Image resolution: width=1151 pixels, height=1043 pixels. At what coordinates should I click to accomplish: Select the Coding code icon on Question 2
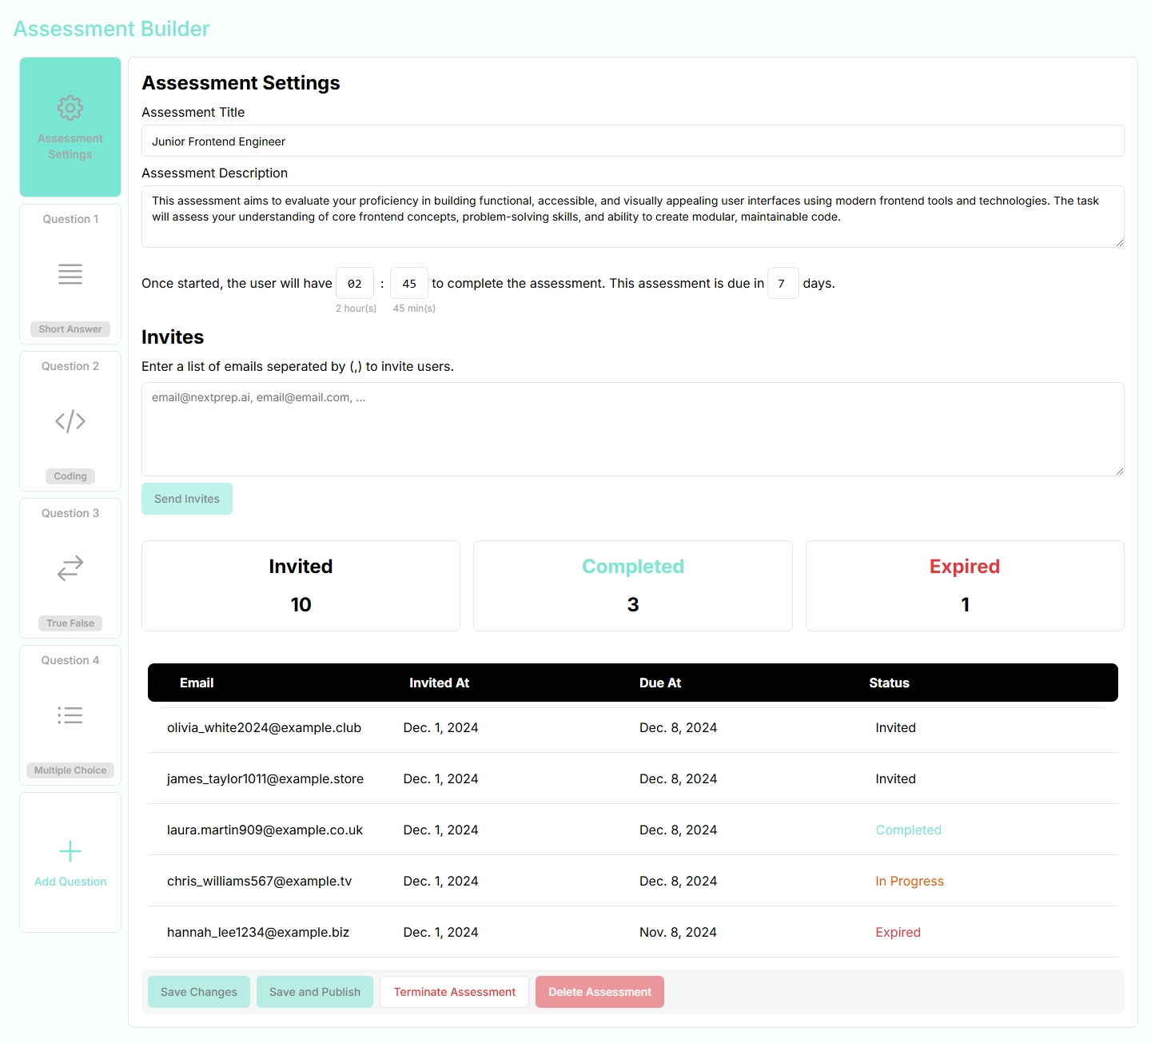[x=70, y=421]
